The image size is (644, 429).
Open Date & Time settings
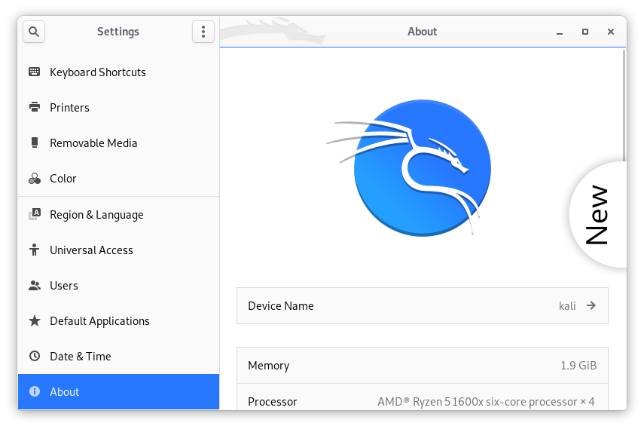[x=118, y=356]
